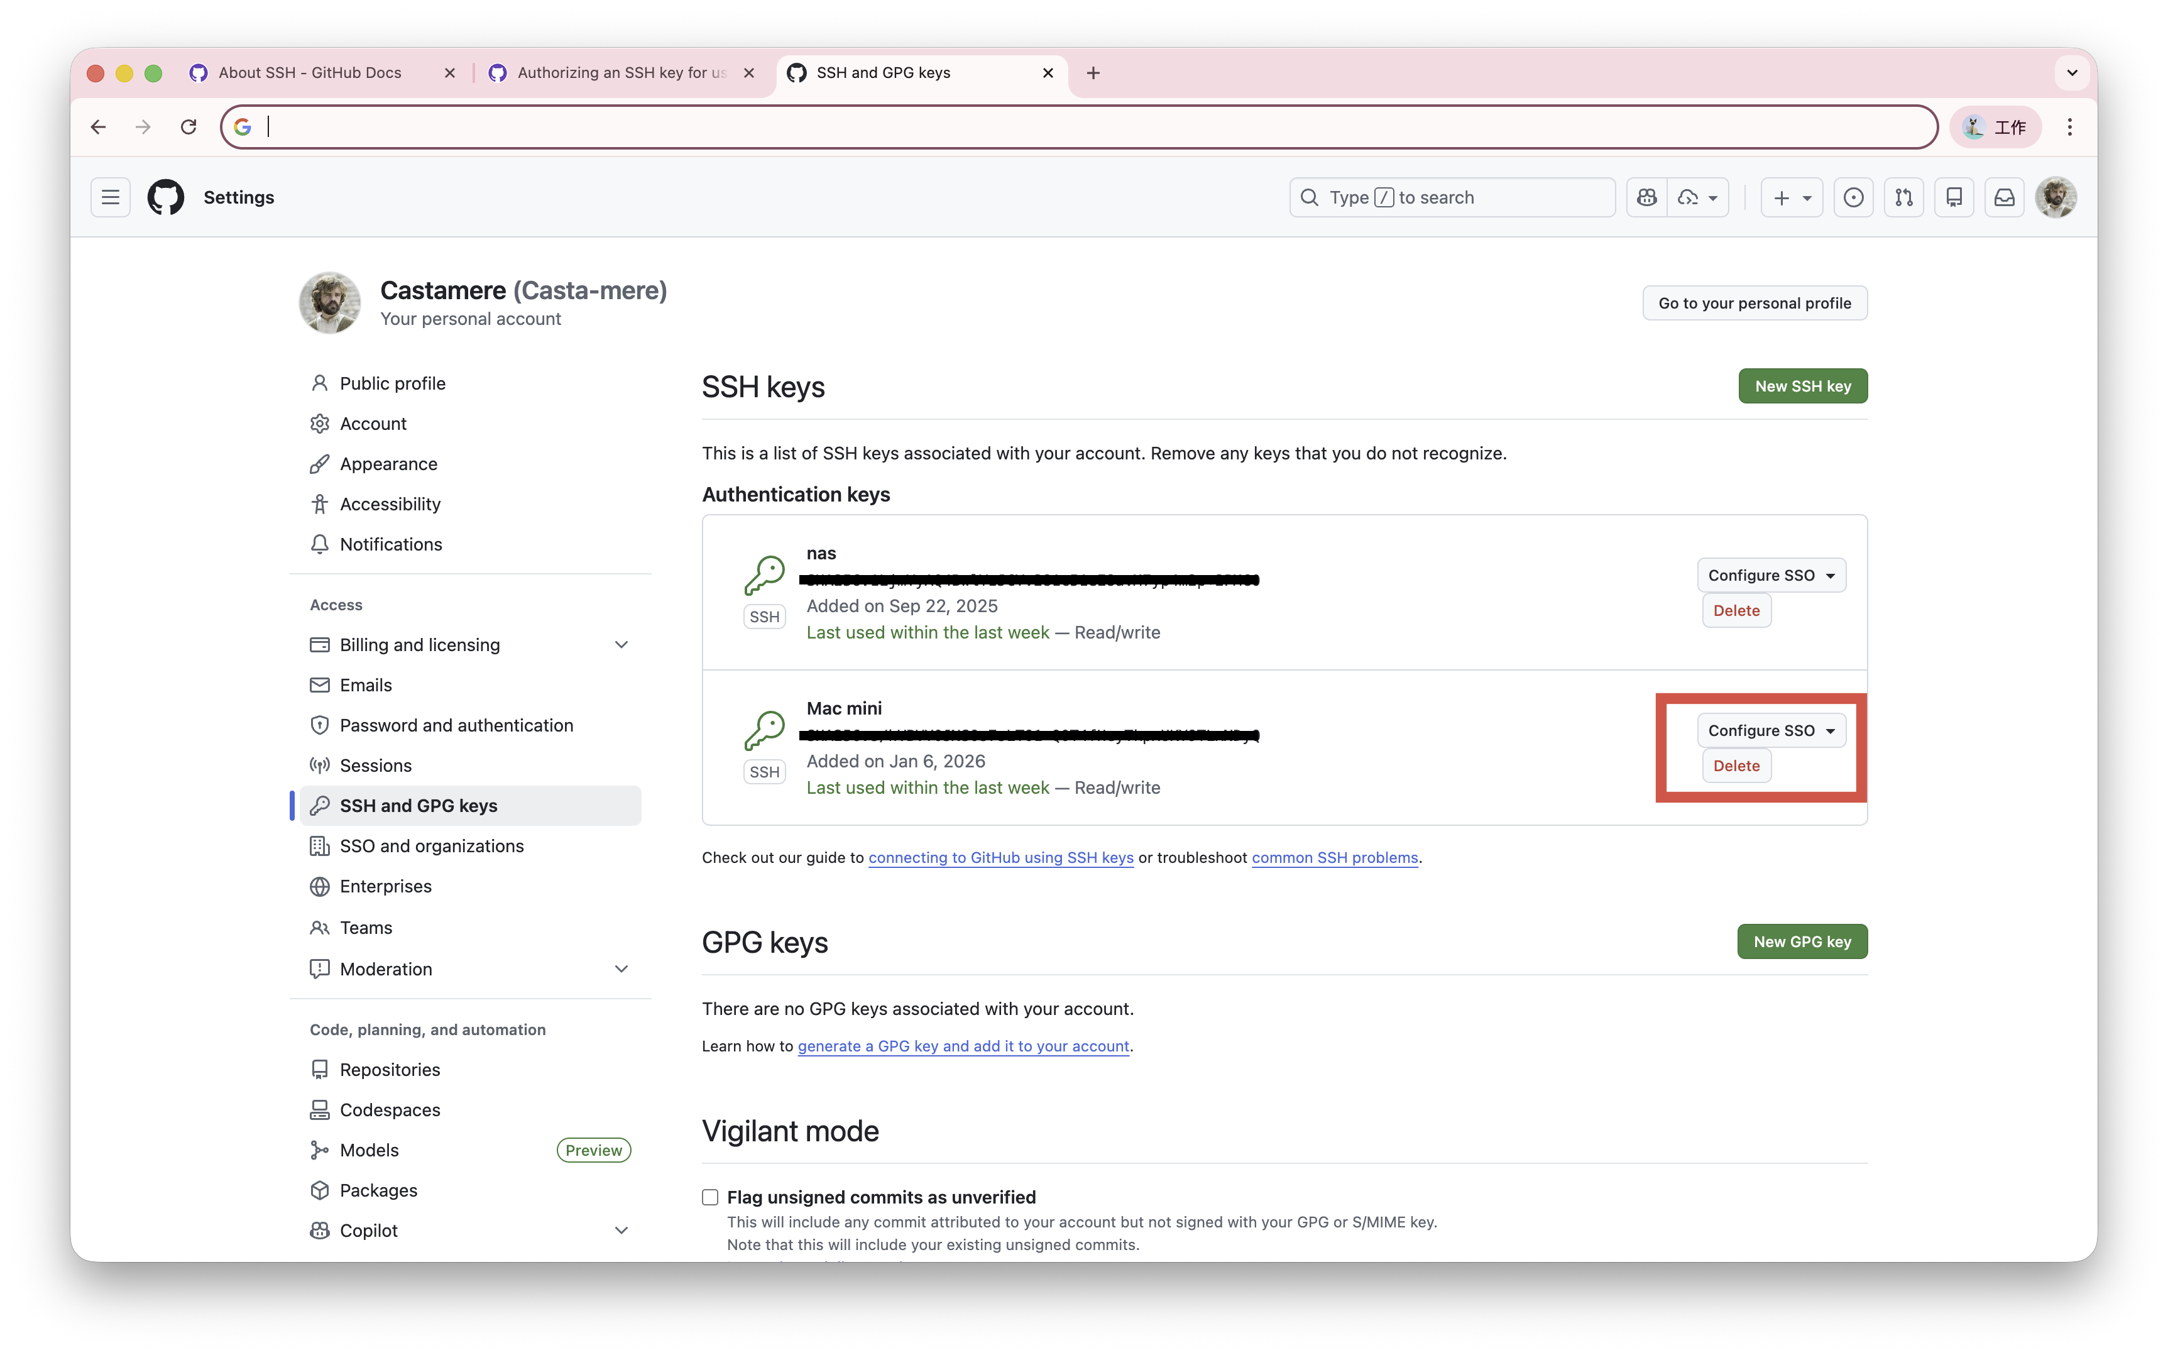Open the notifications inbox icon
2168x1355 pixels.
2004,197
